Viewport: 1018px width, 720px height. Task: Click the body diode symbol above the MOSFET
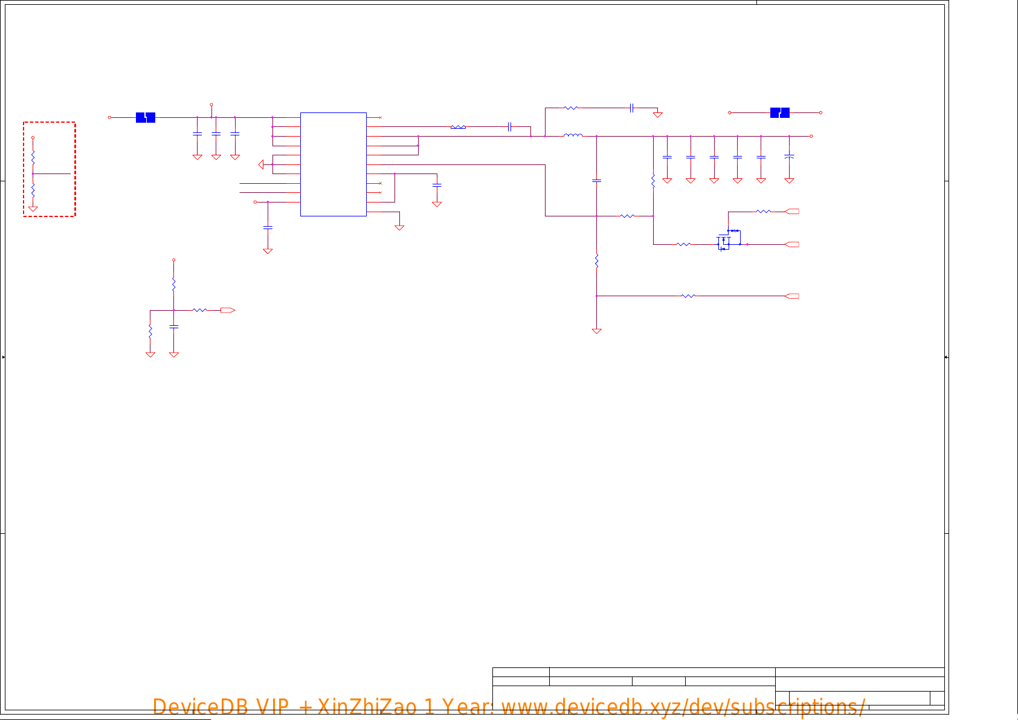click(x=734, y=230)
